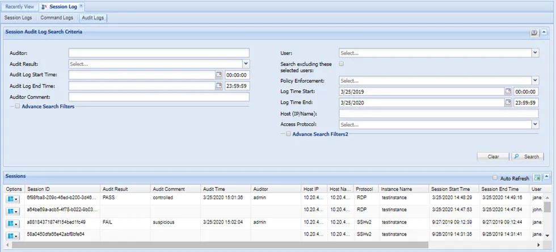556x252 pixels.
Task: Sort by Instance Name column header
Action: (404, 189)
